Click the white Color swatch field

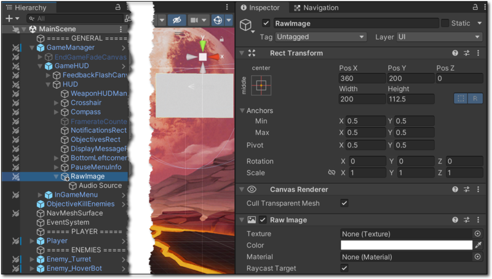click(406, 245)
